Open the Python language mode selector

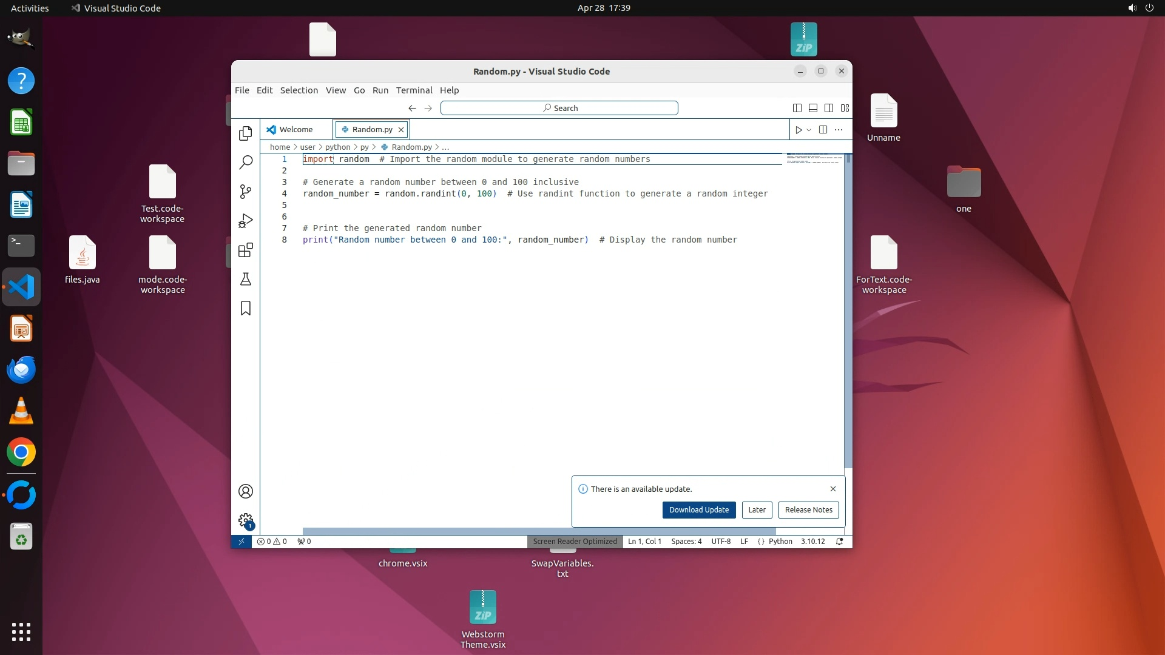[x=780, y=542]
